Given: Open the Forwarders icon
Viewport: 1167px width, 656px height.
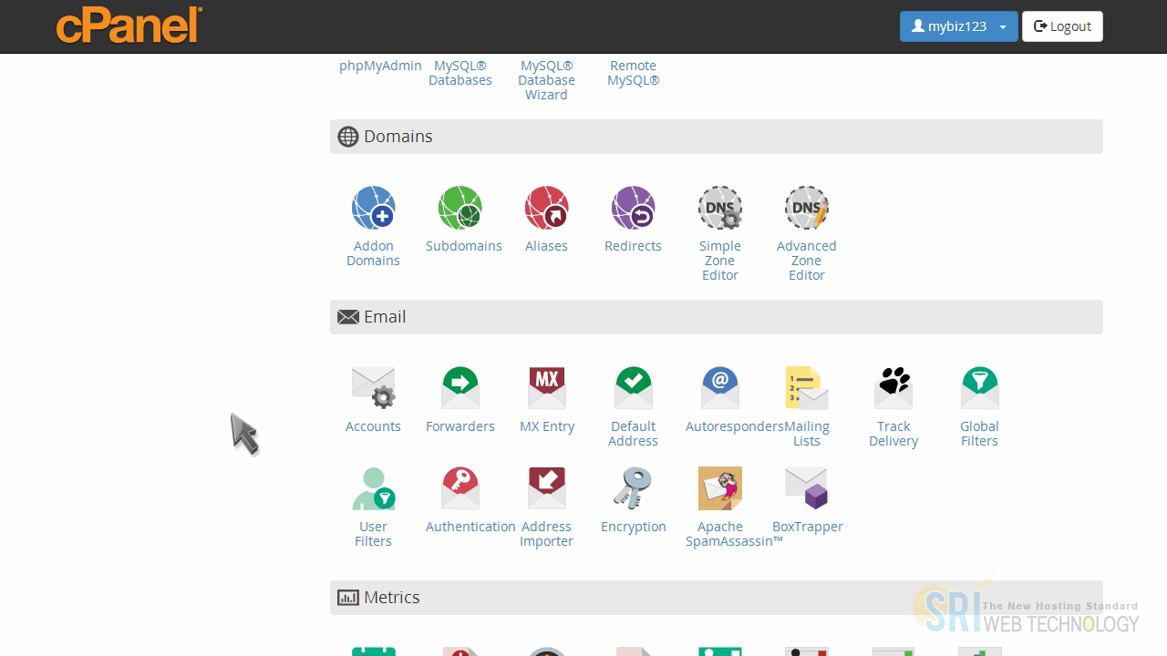Looking at the screenshot, I should 460,389.
